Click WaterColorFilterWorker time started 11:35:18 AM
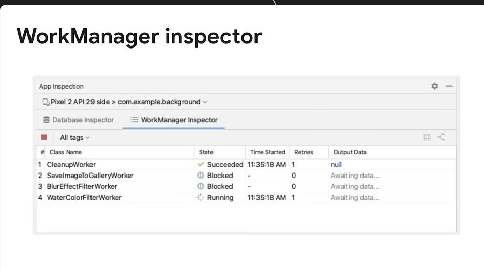 click(x=266, y=198)
